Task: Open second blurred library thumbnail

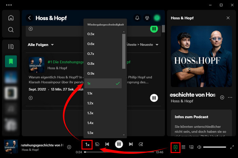Action: [x=11, y=93]
